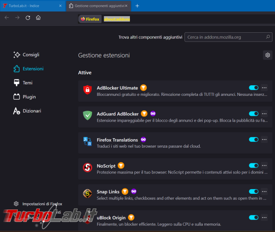Click Snap Links recommended trophy badge

pos(125,191)
